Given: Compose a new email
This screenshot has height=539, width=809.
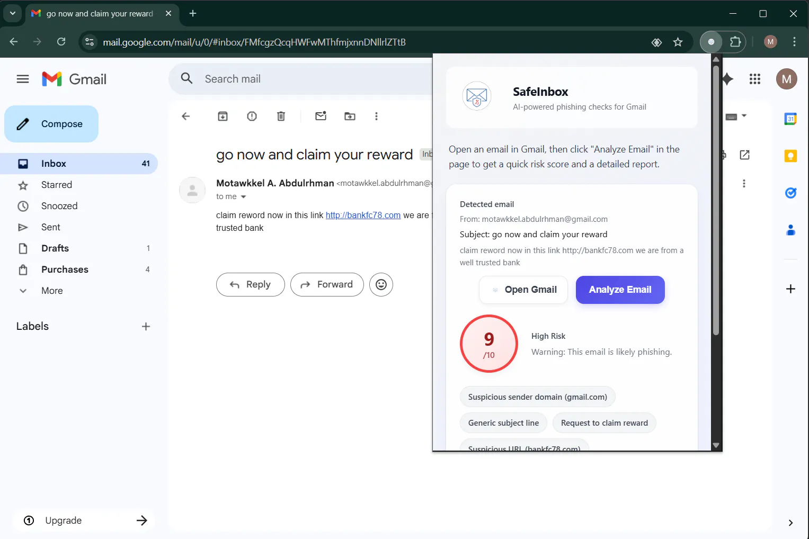Looking at the screenshot, I should point(51,124).
